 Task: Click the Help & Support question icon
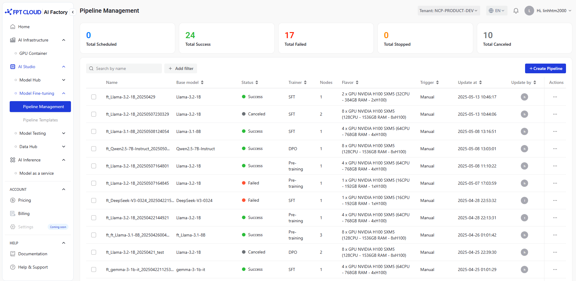point(13,267)
